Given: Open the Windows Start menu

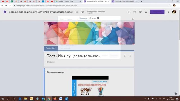Looking at the screenshot, I should pyautogui.click(x=3, y=98).
